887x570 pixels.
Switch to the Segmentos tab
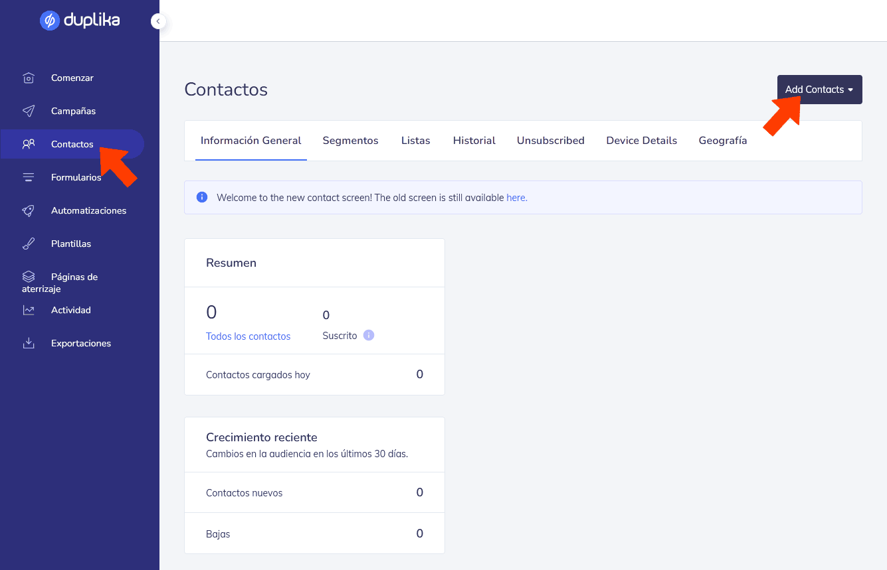pyautogui.click(x=350, y=141)
